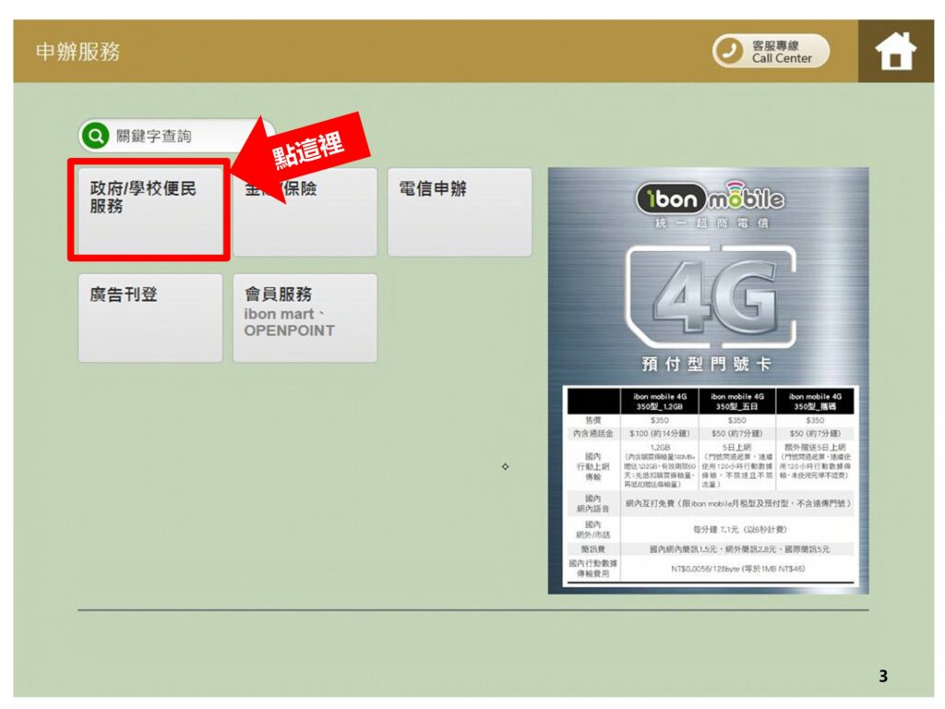
Task: Select the 350型_攜碼 plan column header
Action: click(x=815, y=401)
